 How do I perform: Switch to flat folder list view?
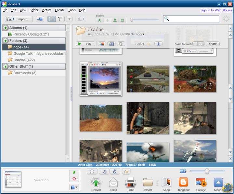(x=51, y=19)
